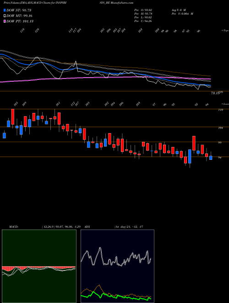
Task: Click the '99' price axis label
Action: point(220,143)
